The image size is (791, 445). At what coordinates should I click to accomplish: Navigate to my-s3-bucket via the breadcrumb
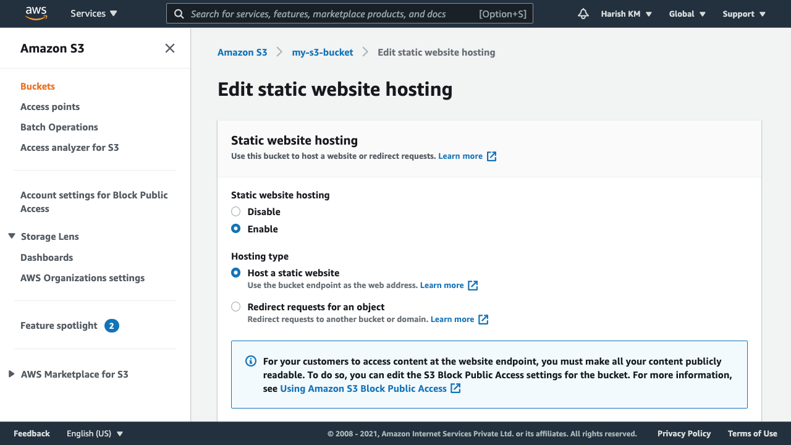click(323, 53)
